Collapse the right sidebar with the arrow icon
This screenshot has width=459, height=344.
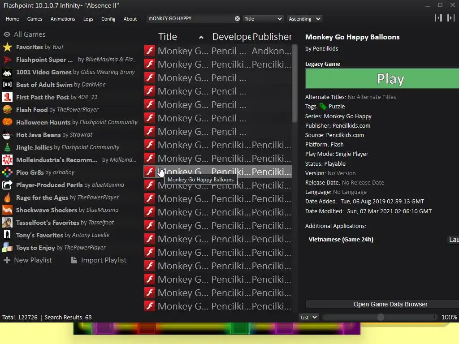pos(450,18)
